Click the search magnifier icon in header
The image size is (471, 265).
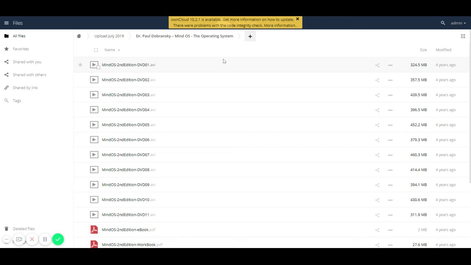tap(443, 23)
